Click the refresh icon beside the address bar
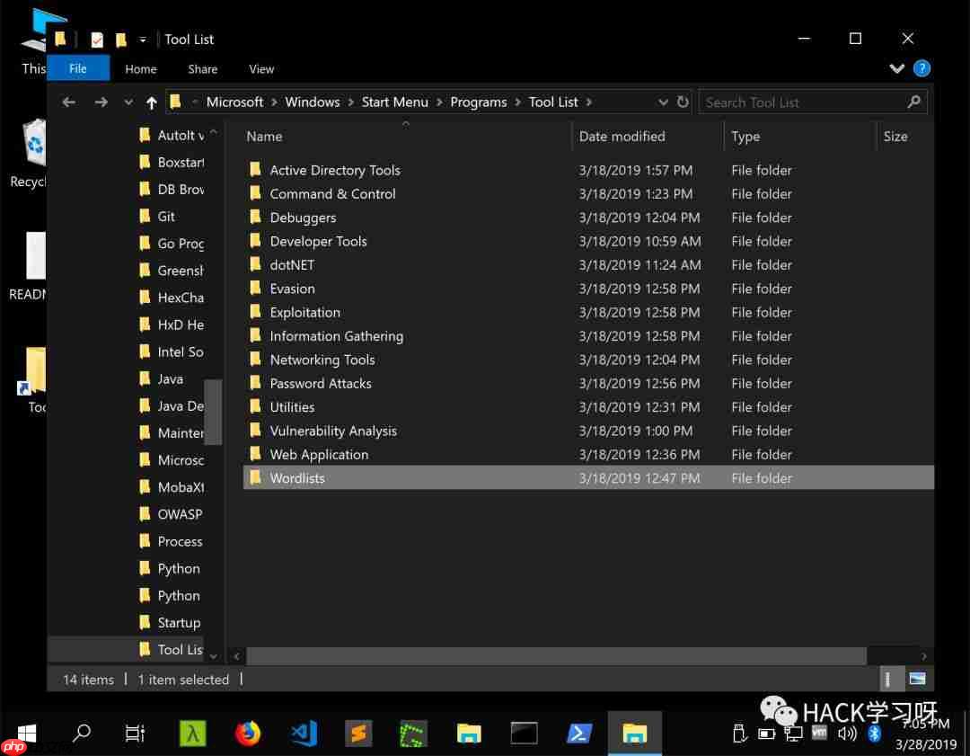Screen dimensions: 970x756 tap(683, 102)
